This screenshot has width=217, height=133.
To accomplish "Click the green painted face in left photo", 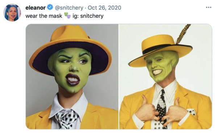I will point(70,69).
